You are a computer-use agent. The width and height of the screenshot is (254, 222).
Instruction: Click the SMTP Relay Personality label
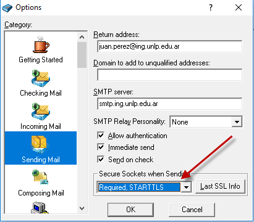[x=129, y=121]
